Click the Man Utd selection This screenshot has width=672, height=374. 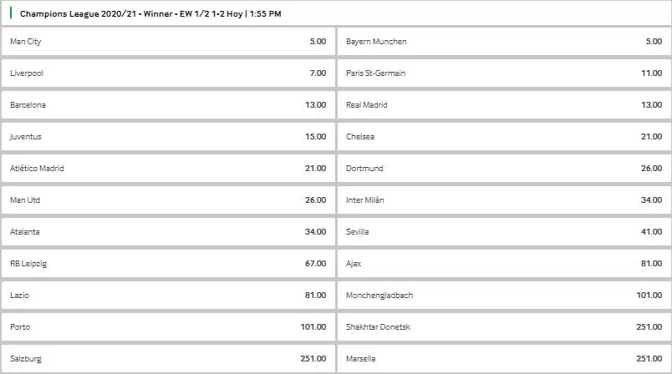[x=167, y=200]
